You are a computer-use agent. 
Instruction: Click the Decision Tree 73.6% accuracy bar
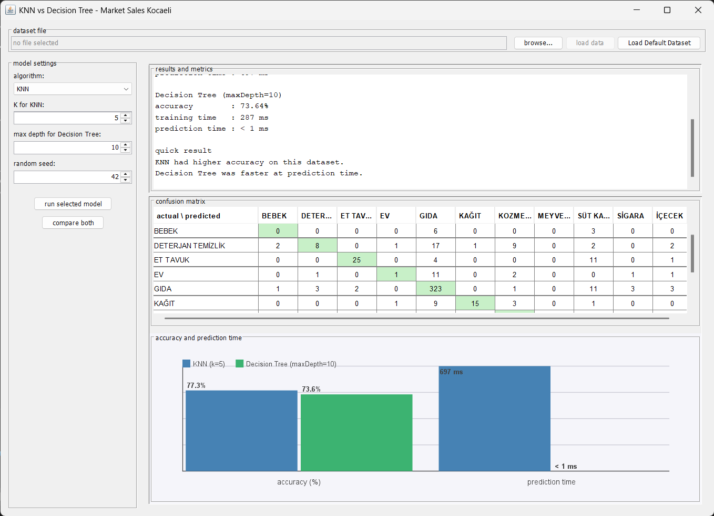pyautogui.click(x=356, y=433)
